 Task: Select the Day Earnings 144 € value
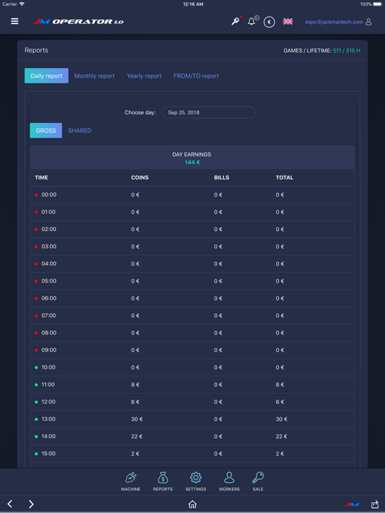192,162
